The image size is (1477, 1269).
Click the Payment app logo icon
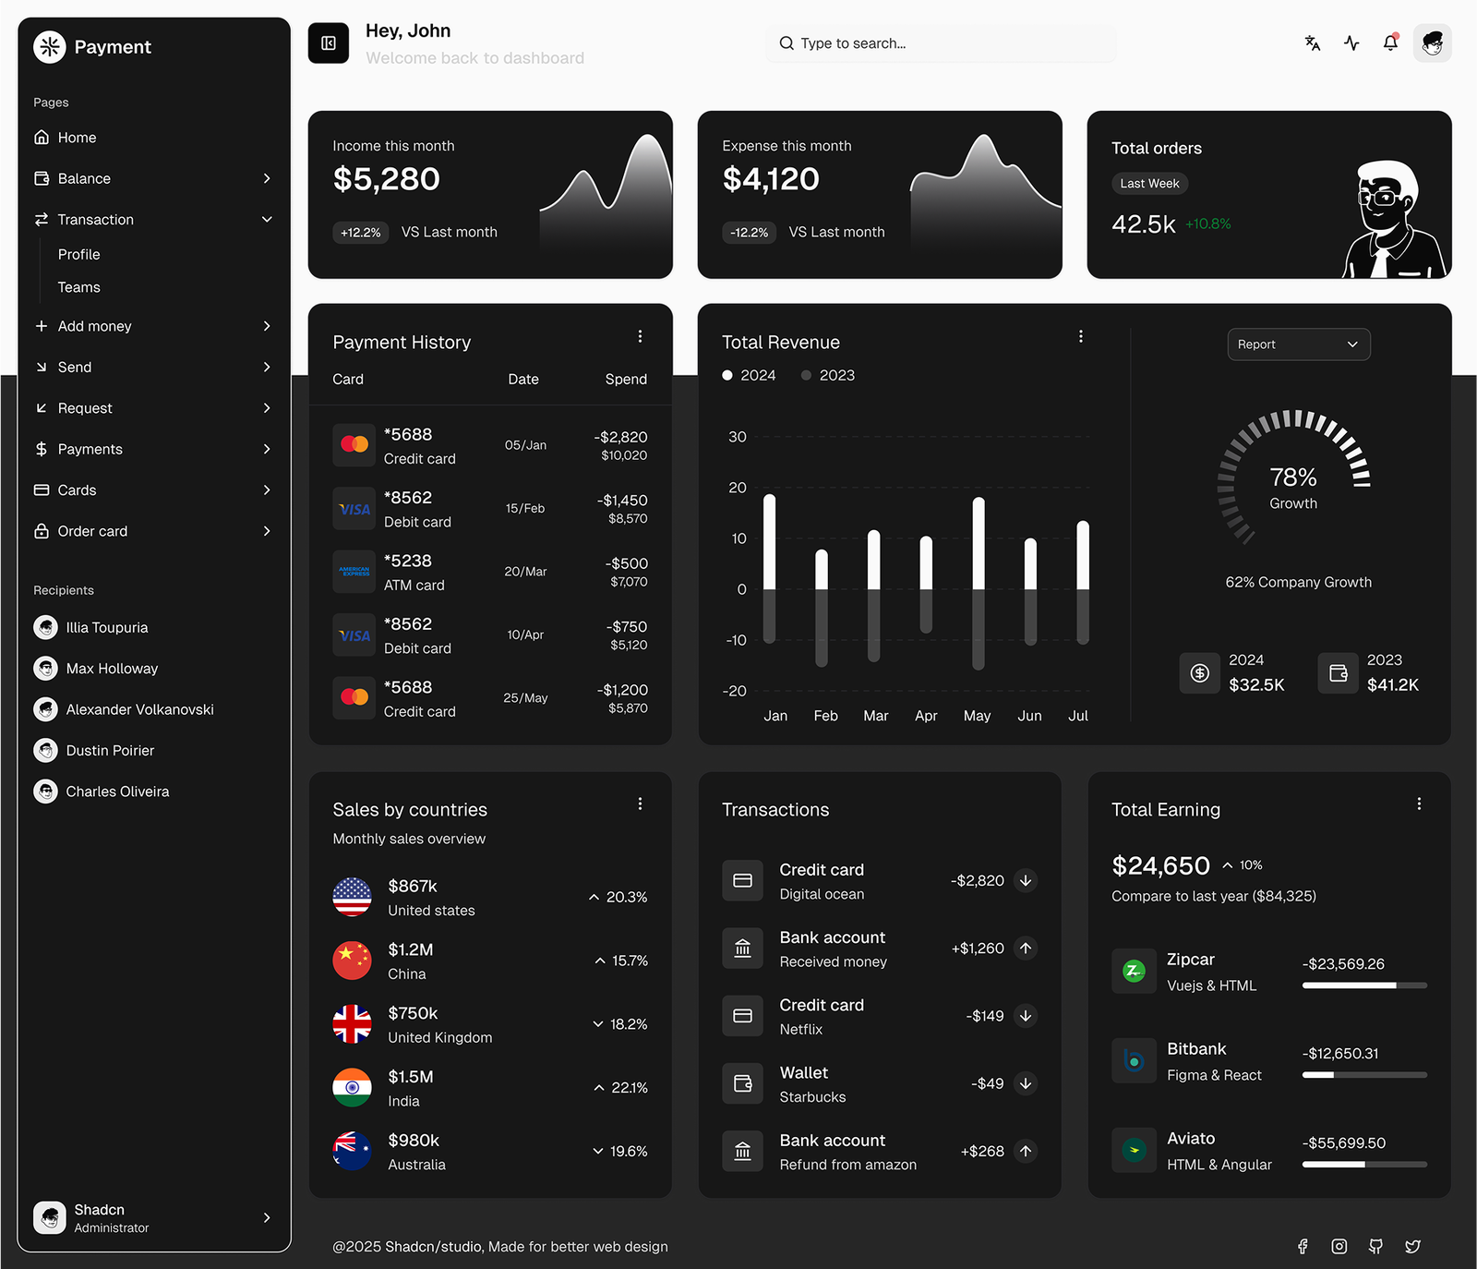49,46
